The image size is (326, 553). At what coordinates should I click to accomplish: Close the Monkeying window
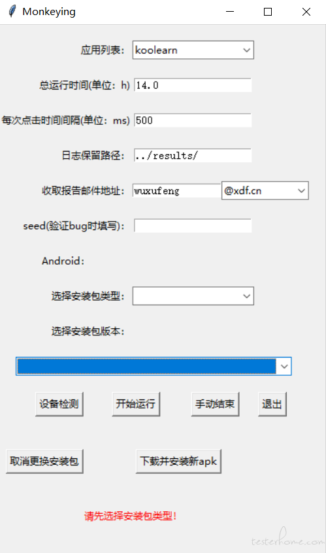tap(306, 12)
